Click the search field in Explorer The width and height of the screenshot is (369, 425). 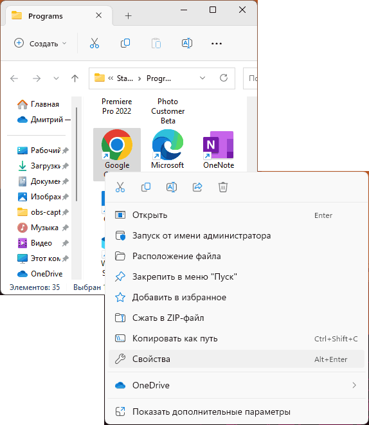point(250,78)
